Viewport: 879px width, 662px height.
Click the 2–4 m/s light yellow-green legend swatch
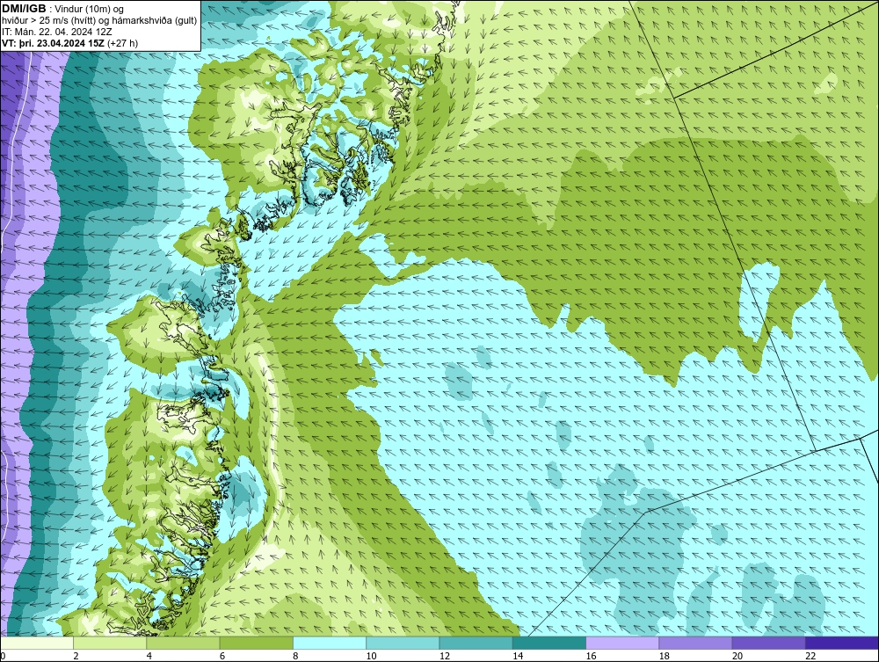(110, 644)
